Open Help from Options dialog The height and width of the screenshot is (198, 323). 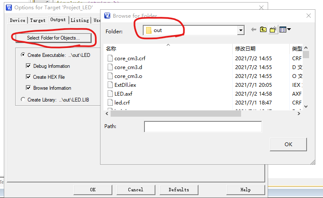click(246, 190)
